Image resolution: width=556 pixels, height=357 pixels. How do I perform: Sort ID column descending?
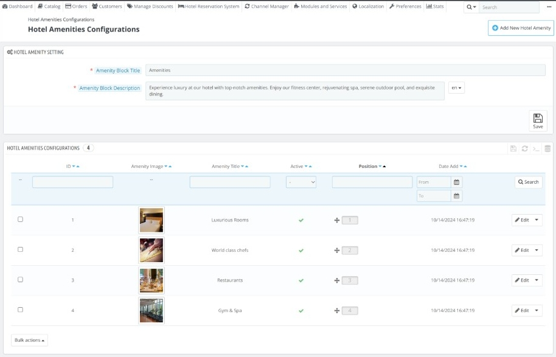[x=74, y=166]
